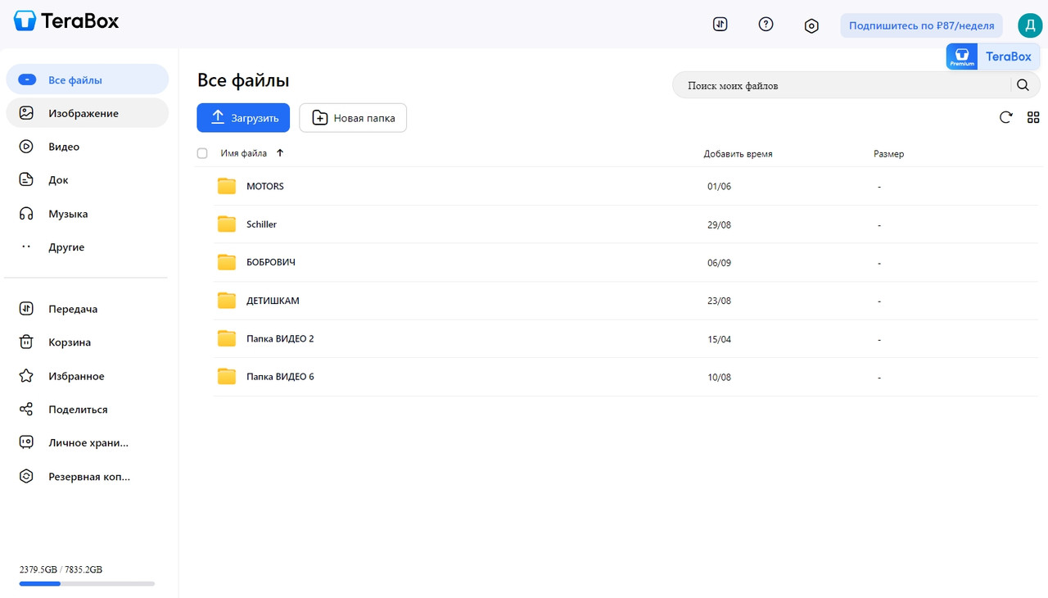Click the Папка ВИДЕО 2 folder icon

(227, 338)
